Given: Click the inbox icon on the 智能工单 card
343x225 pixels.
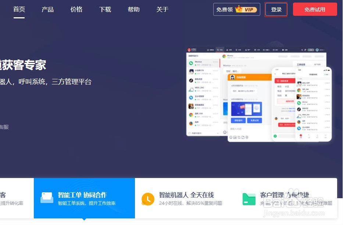Looking at the screenshot, I should tap(47, 198).
